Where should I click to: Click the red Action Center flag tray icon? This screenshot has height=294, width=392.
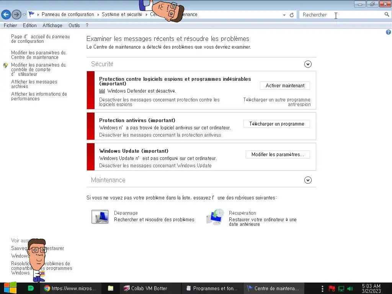332,289
